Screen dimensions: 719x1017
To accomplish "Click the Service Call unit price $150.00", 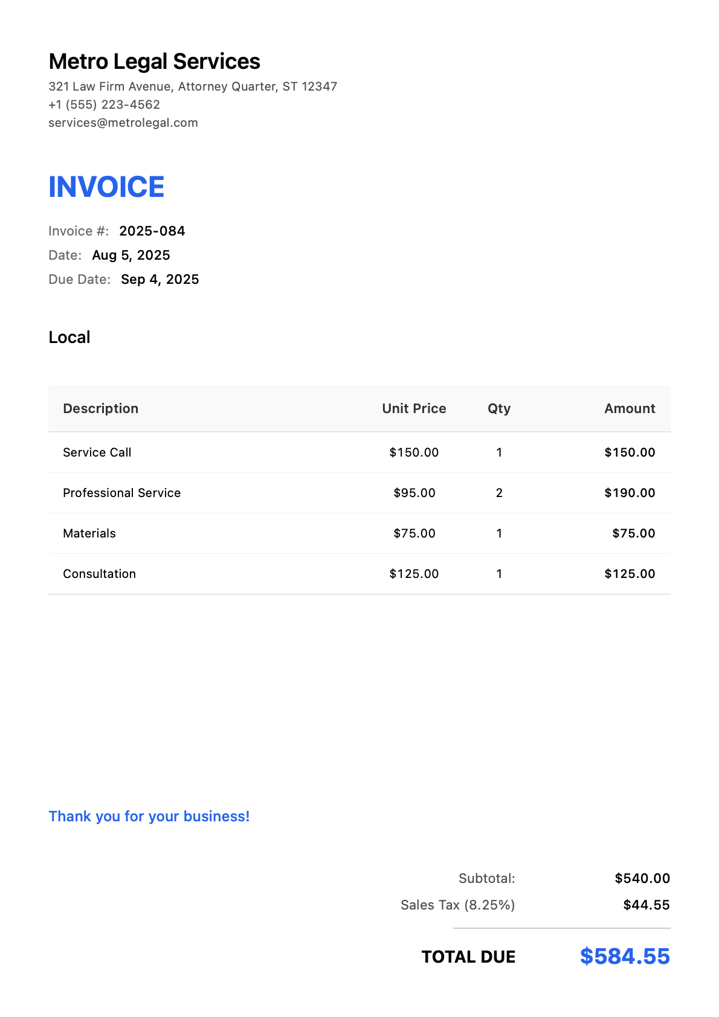I will (x=414, y=452).
